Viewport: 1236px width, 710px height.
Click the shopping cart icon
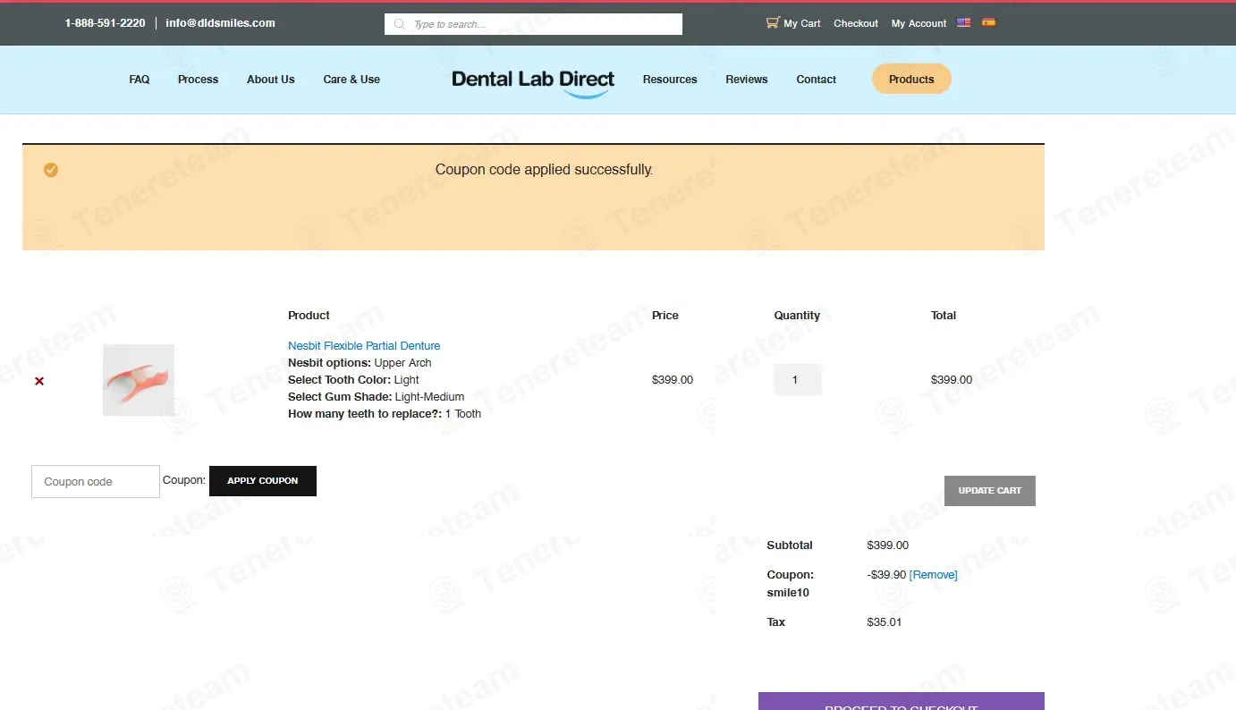(773, 23)
